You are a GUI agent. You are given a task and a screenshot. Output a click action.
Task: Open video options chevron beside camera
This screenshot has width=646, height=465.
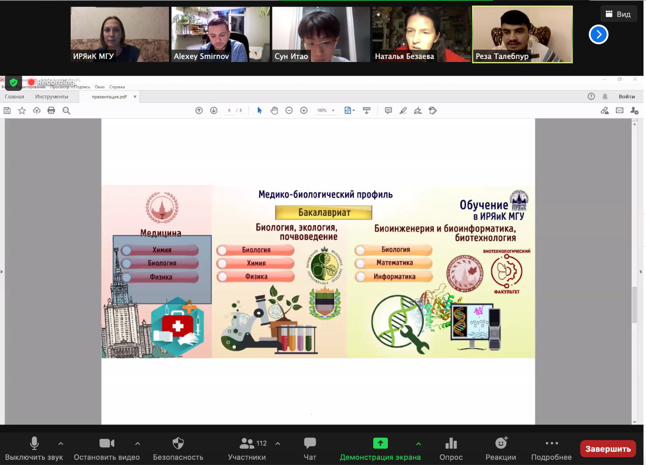pyautogui.click(x=137, y=443)
